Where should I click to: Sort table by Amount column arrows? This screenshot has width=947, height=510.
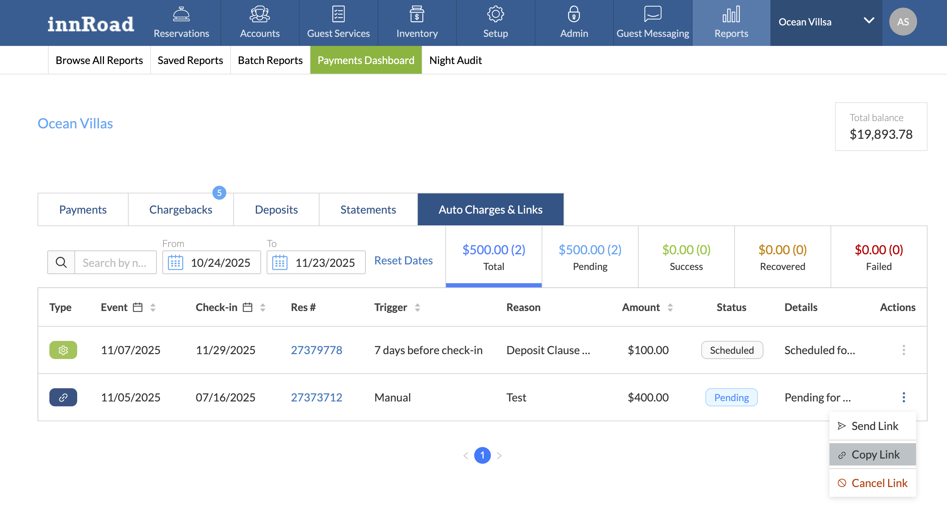670,307
